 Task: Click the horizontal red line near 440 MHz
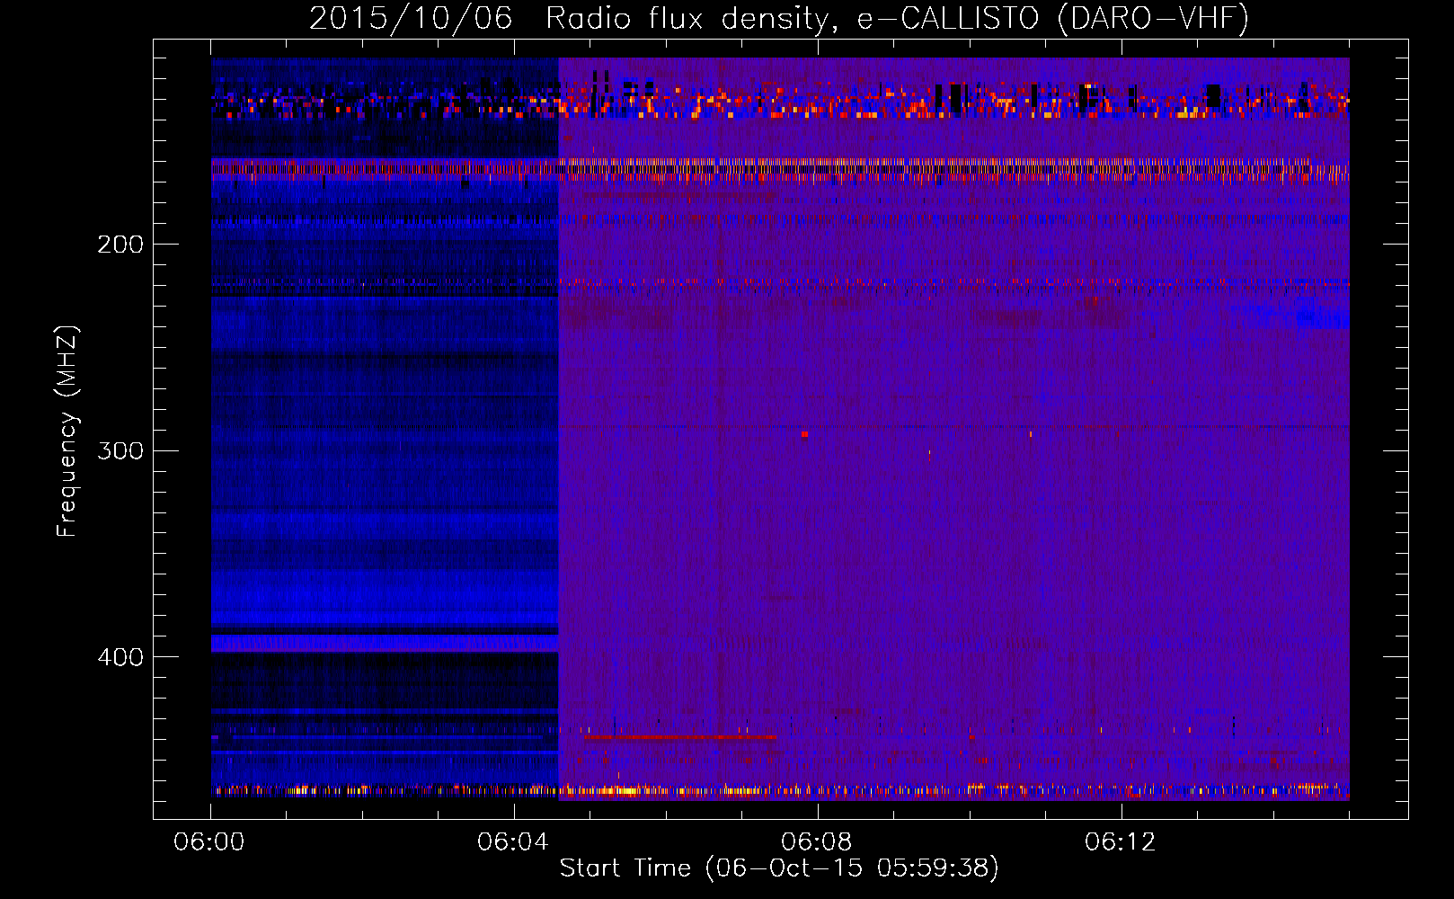[678, 737]
